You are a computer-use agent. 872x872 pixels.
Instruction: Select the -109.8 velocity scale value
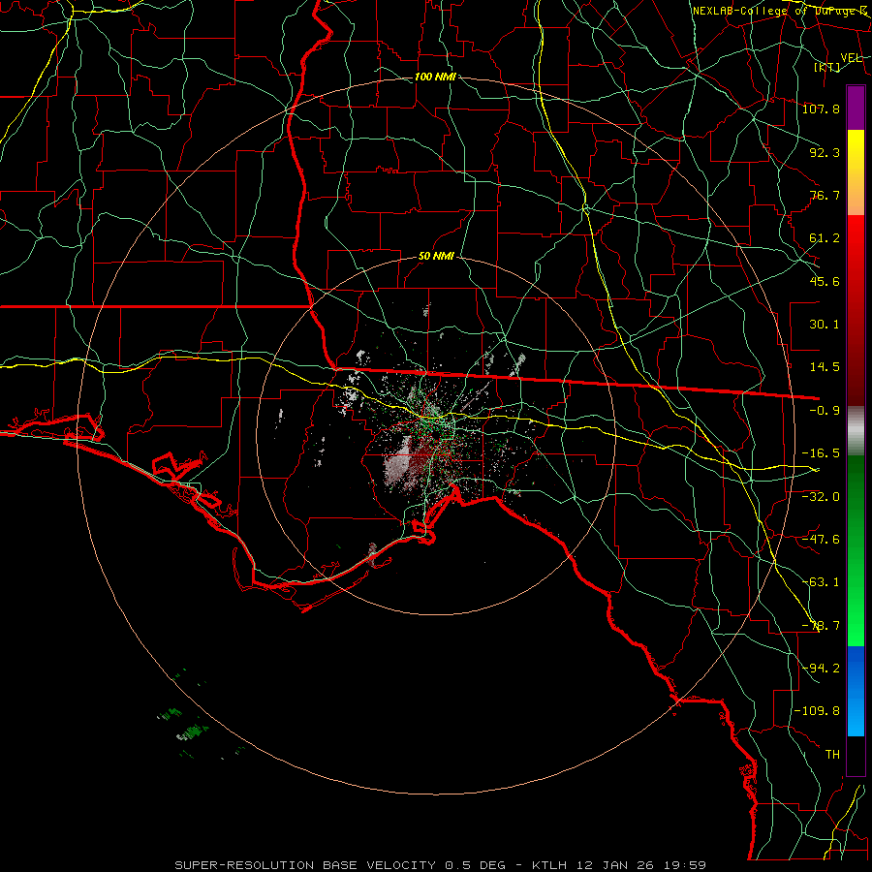pos(817,711)
